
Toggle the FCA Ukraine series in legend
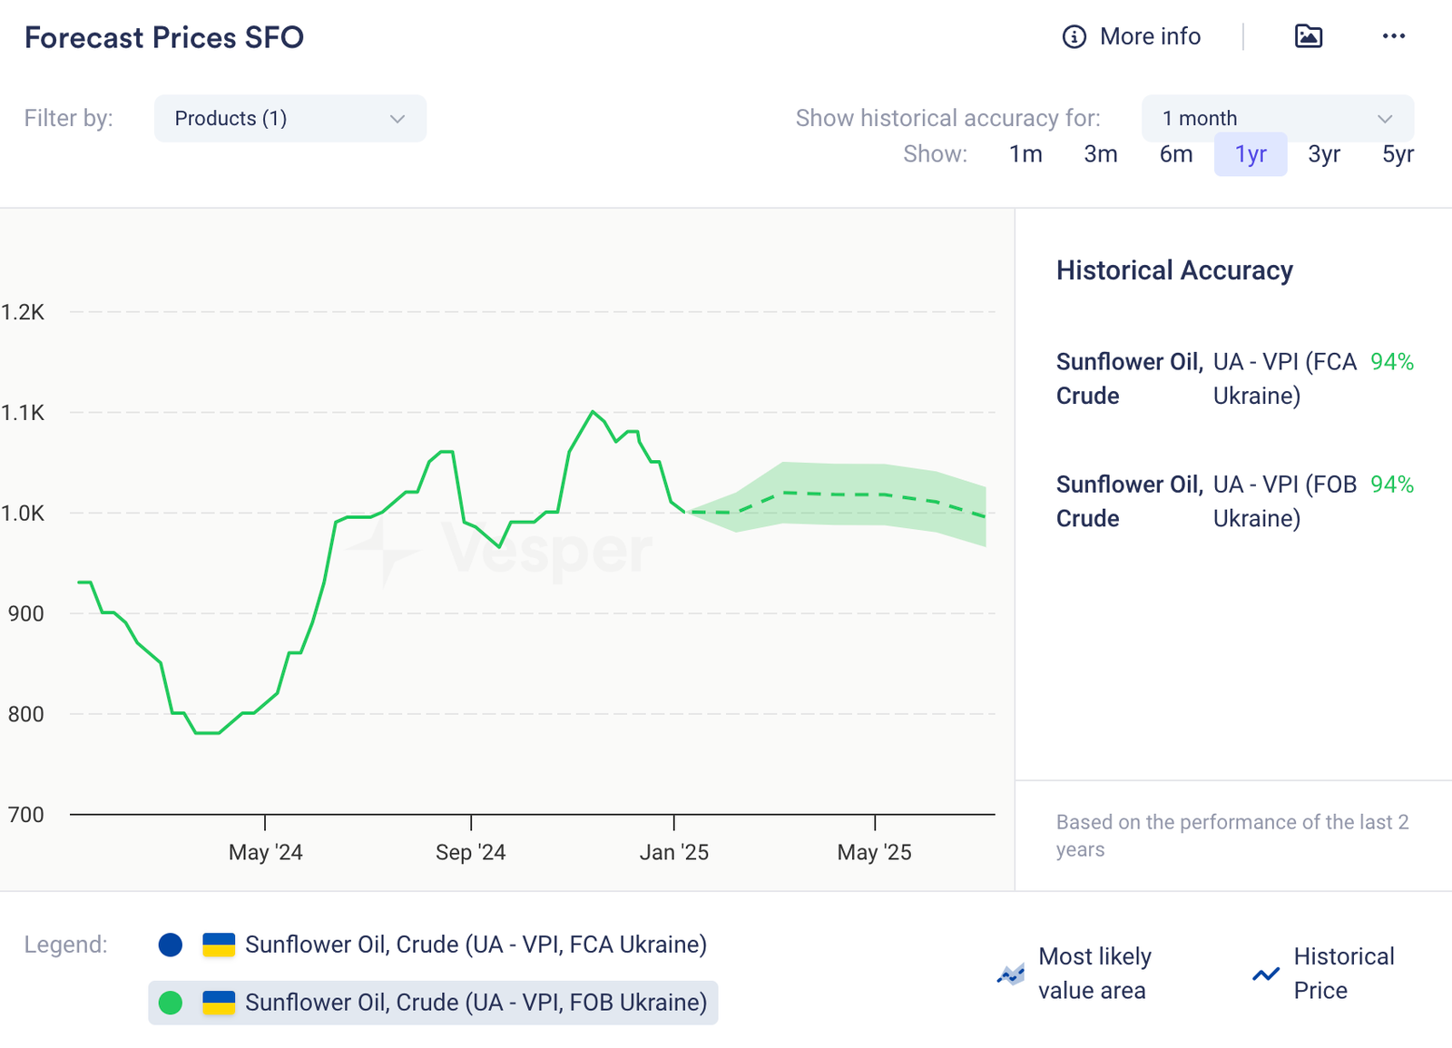[x=476, y=945]
